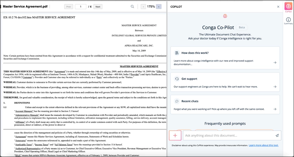This screenshot has width=294, height=157.
Task: Click the underlined Account Manager term
Action: pos(24,111)
